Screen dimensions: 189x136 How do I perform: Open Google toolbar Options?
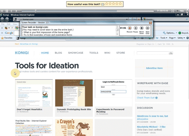170,33
